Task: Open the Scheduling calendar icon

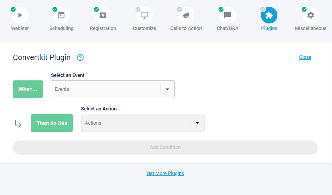Action: pos(62,15)
